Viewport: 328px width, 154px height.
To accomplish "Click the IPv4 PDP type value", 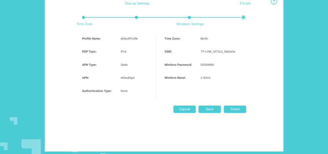I will point(124,52).
